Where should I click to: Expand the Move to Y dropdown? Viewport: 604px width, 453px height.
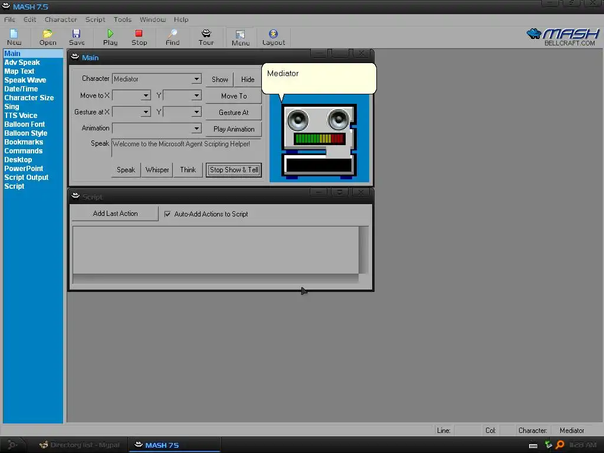pyautogui.click(x=196, y=96)
